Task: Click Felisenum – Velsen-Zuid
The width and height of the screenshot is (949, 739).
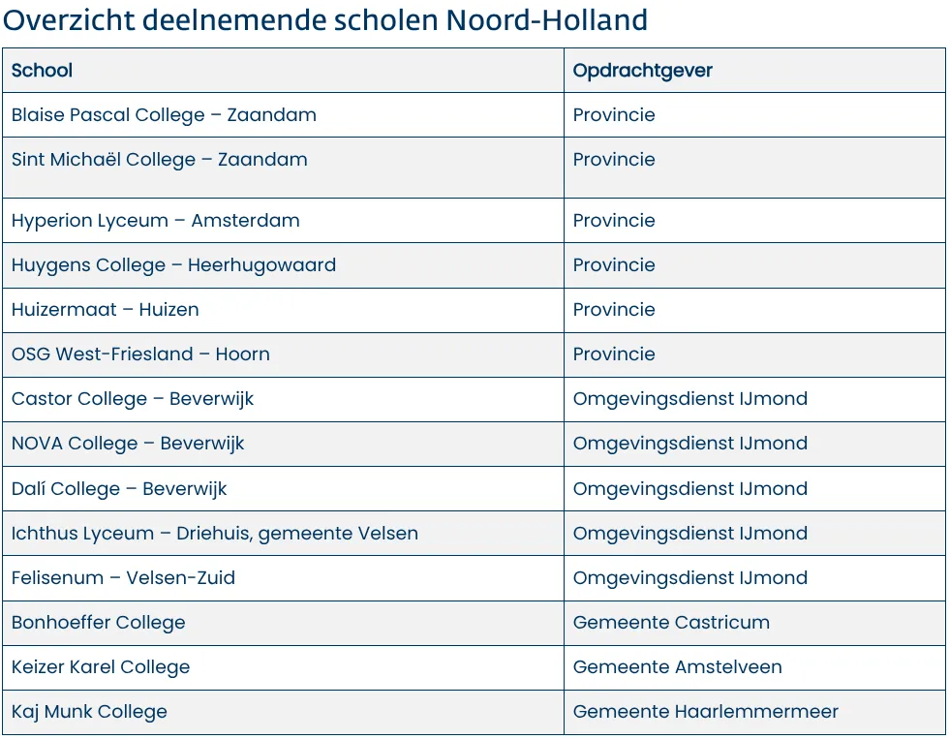Action: (x=123, y=578)
